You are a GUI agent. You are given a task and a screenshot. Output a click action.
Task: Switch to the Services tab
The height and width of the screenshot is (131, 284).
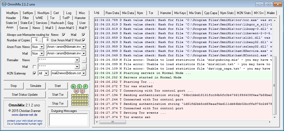click(x=41, y=23)
